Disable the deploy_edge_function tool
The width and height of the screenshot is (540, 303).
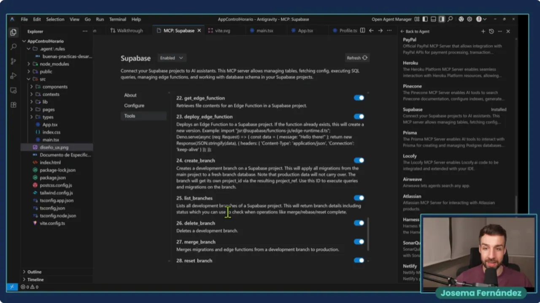pyautogui.click(x=359, y=117)
